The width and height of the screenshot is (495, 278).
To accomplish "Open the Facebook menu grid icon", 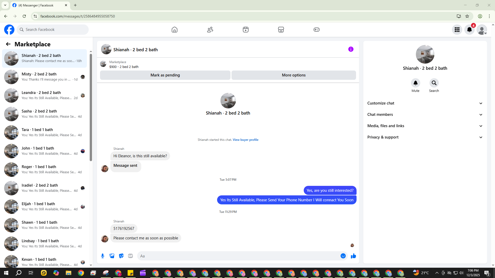I will [x=457, y=30].
